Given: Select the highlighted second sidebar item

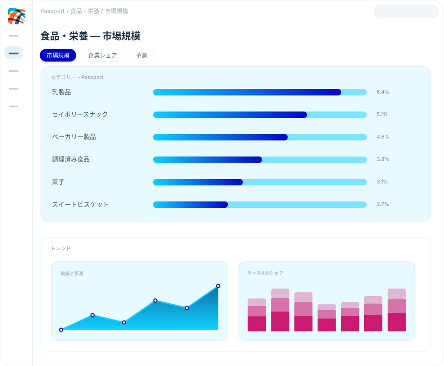Looking at the screenshot, I should click(13, 53).
